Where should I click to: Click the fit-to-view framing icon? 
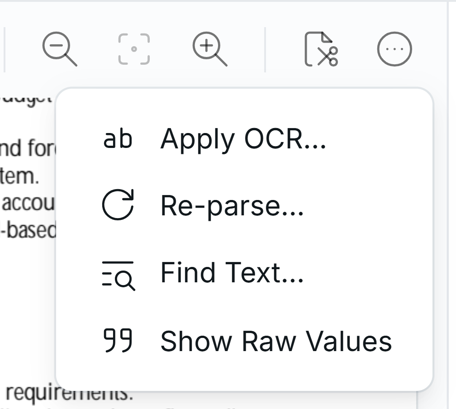[134, 48]
